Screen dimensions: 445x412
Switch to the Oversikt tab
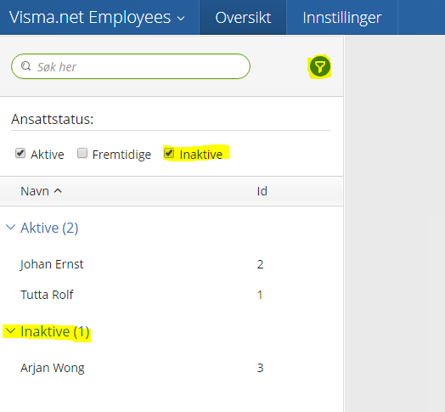tap(243, 17)
